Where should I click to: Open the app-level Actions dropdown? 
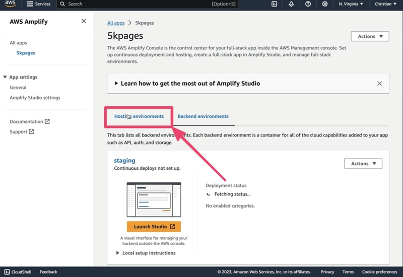point(370,36)
